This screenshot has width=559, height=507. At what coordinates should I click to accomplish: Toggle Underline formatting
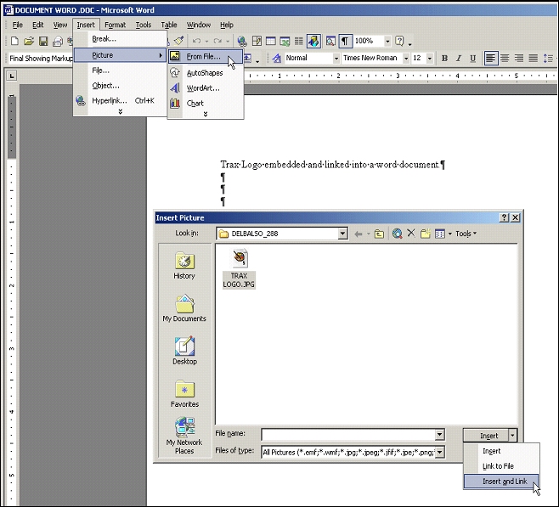coord(472,58)
